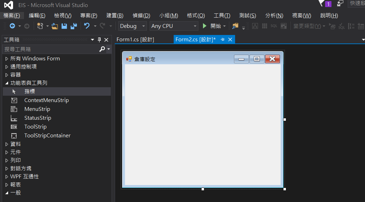Open the 偵錯(D) menu
The image size is (365, 202).
tap(141, 16)
